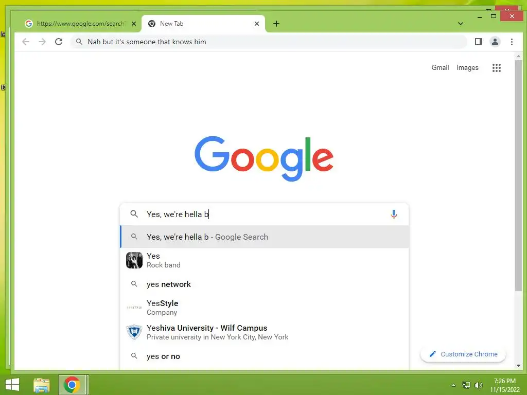This screenshot has height=395, width=527.
Task: Open the Google apps grid
Action: click(497, 68)
